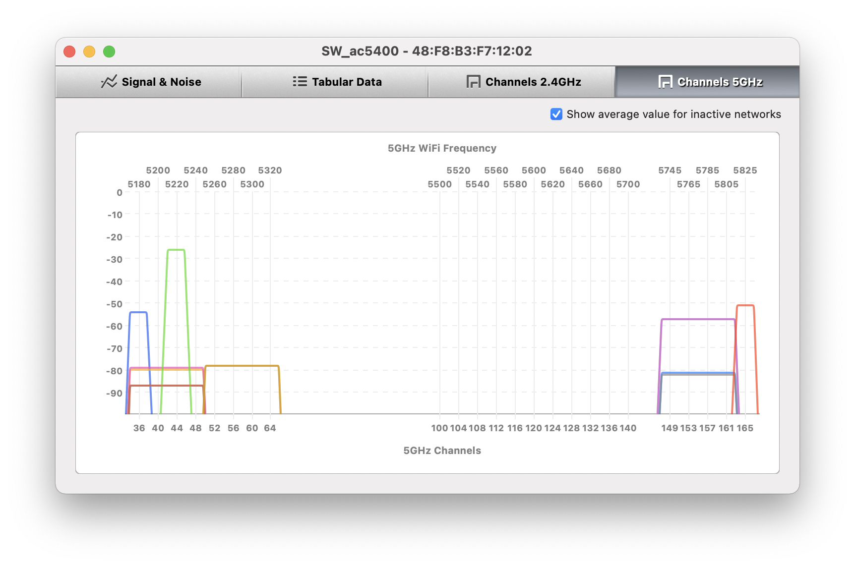Click the 'Show average value for inactive networks' label

(673, 114)
